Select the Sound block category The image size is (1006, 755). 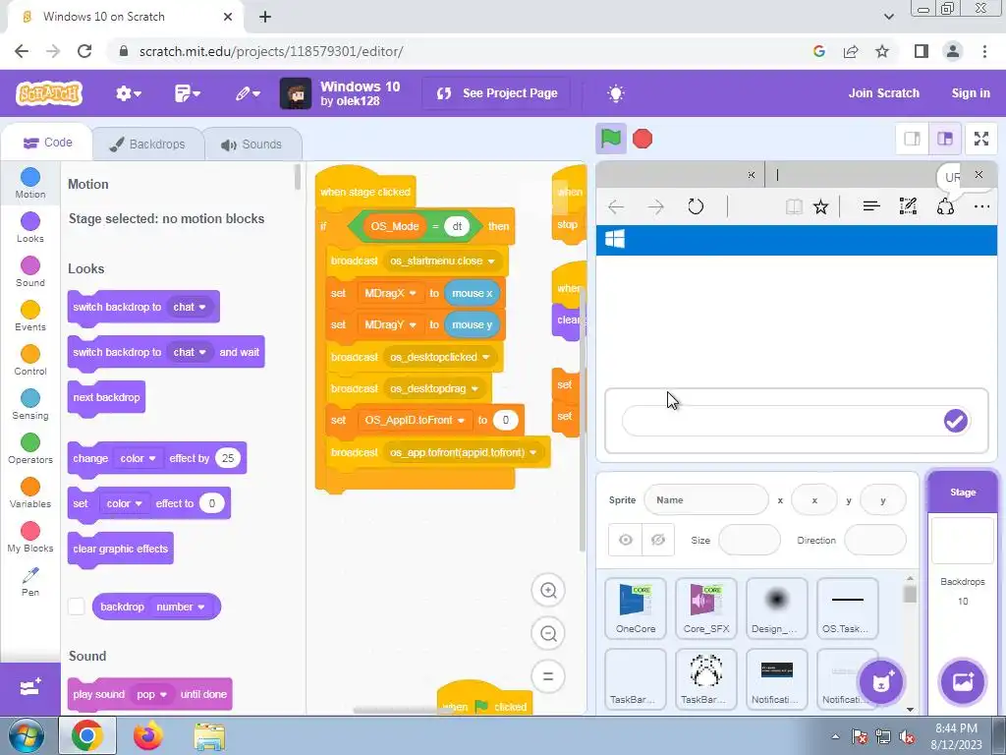click(x=30, y=271)
